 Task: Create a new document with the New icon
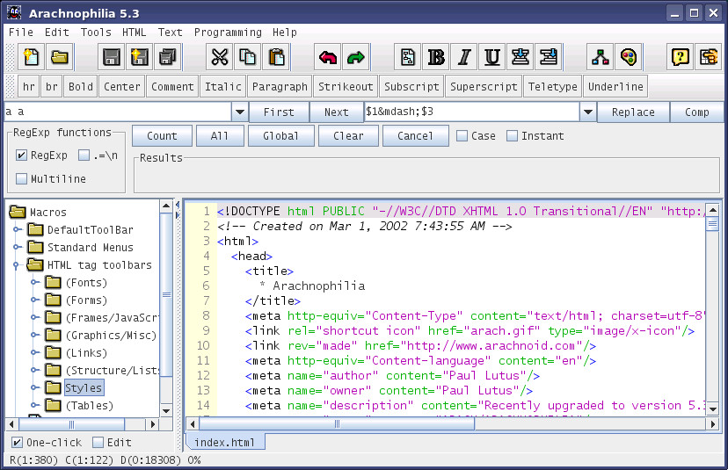pos(32,57)
